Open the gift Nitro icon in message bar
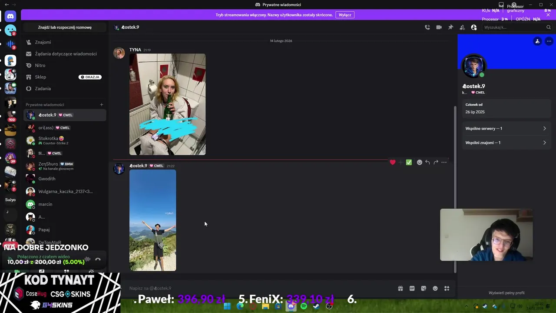This screenshot has height=313, width=556. pos(400,288)
